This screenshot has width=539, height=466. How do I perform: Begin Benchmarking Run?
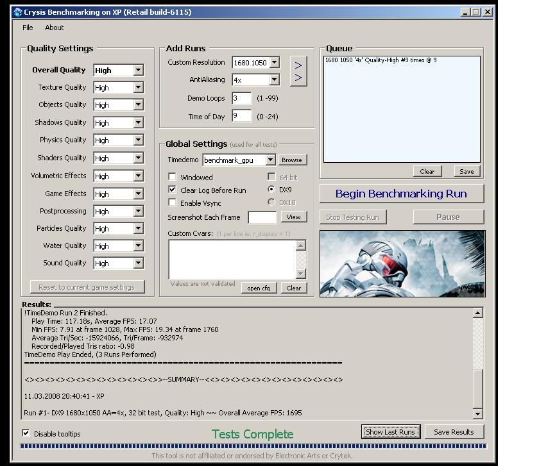pyautogui.click(x=402, y=194)
